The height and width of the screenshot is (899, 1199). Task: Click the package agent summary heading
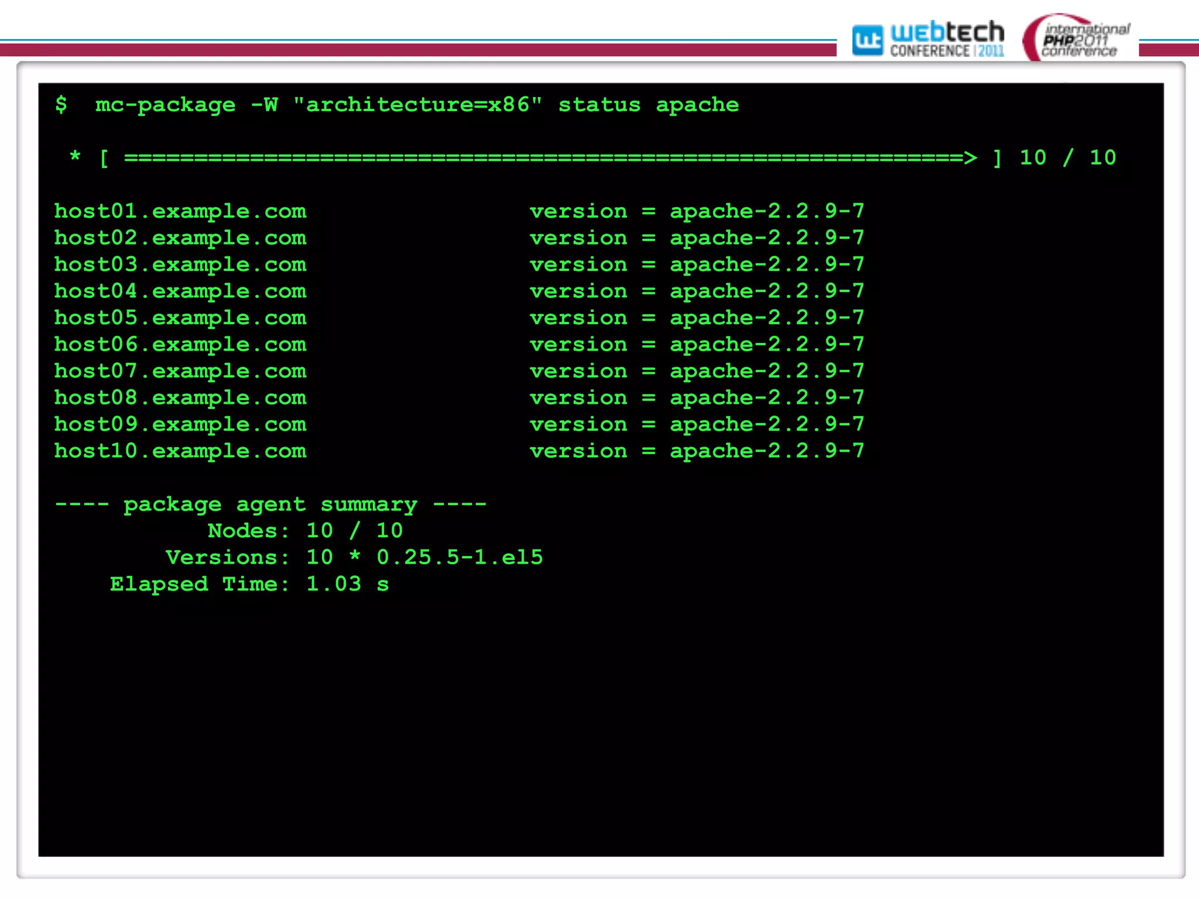pyautogui.click(x=270, y=505)
